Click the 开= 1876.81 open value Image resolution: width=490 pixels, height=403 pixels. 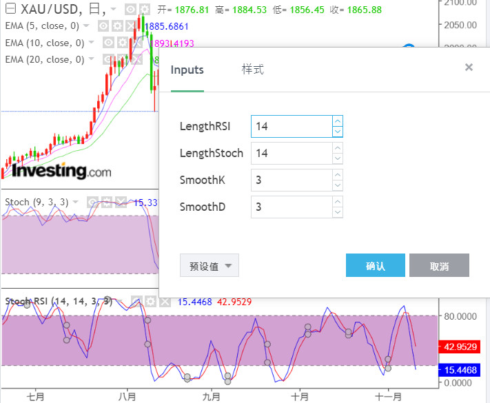(x=183, y=10)
